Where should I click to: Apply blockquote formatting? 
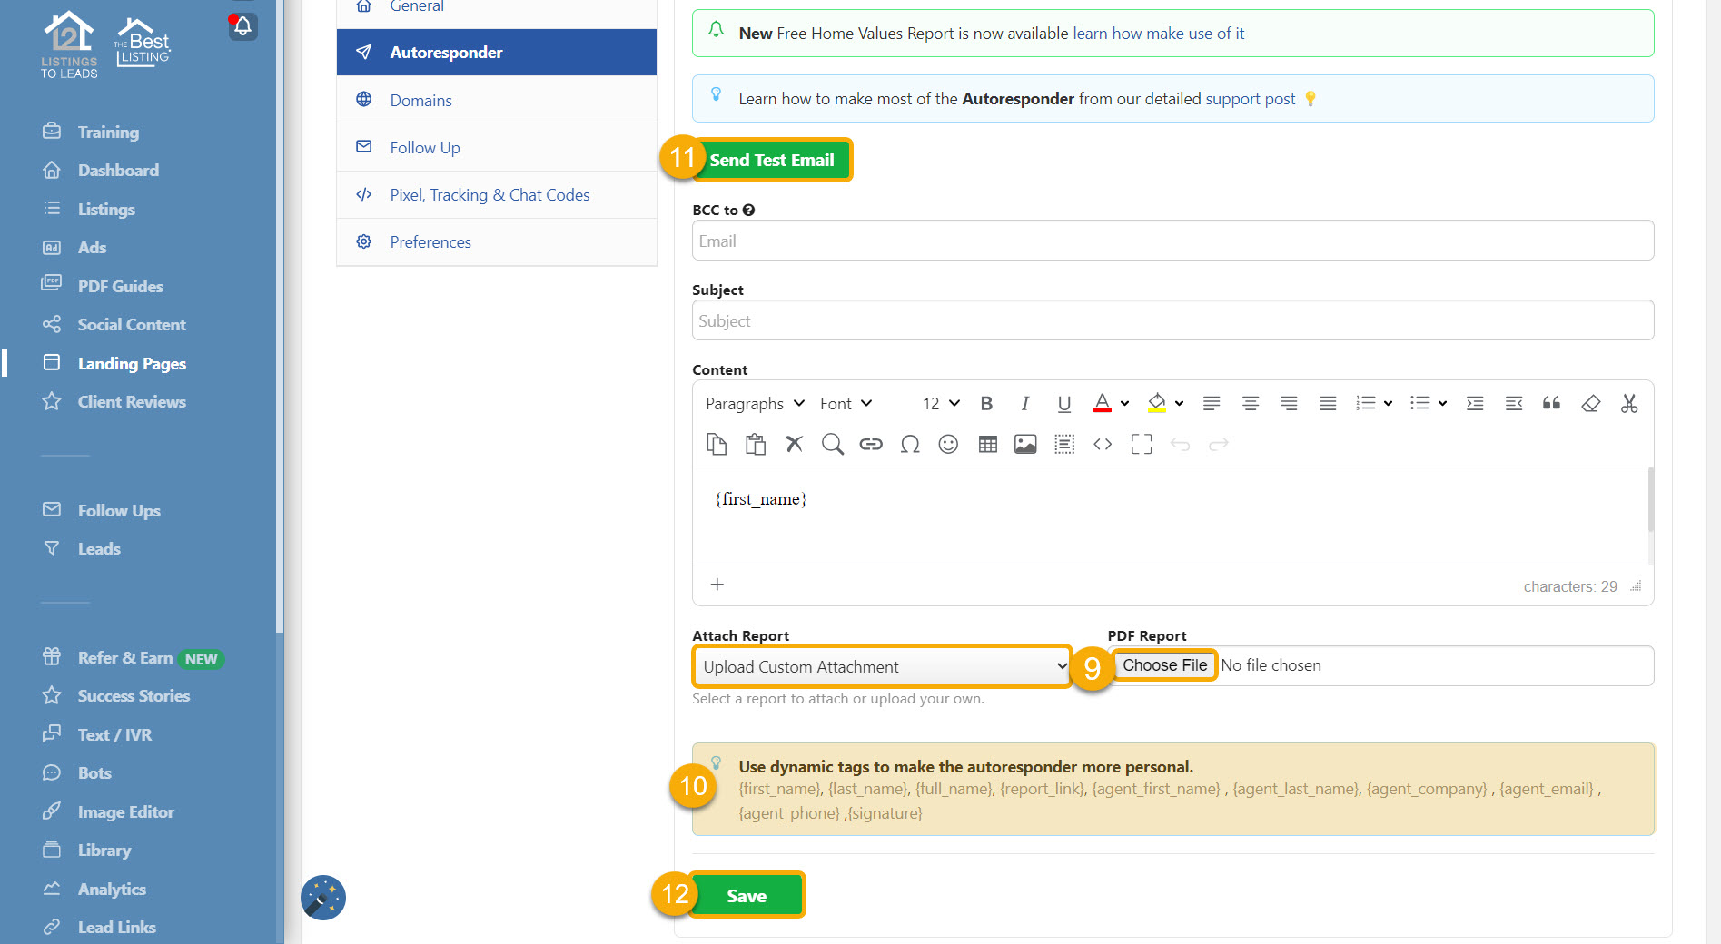click(x=1551, y=404)
